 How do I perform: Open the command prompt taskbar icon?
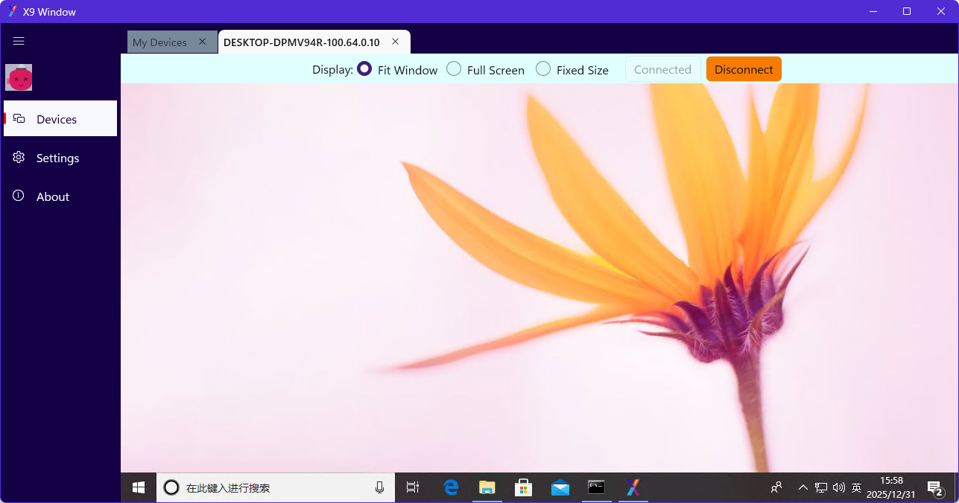tap(596, 487)
